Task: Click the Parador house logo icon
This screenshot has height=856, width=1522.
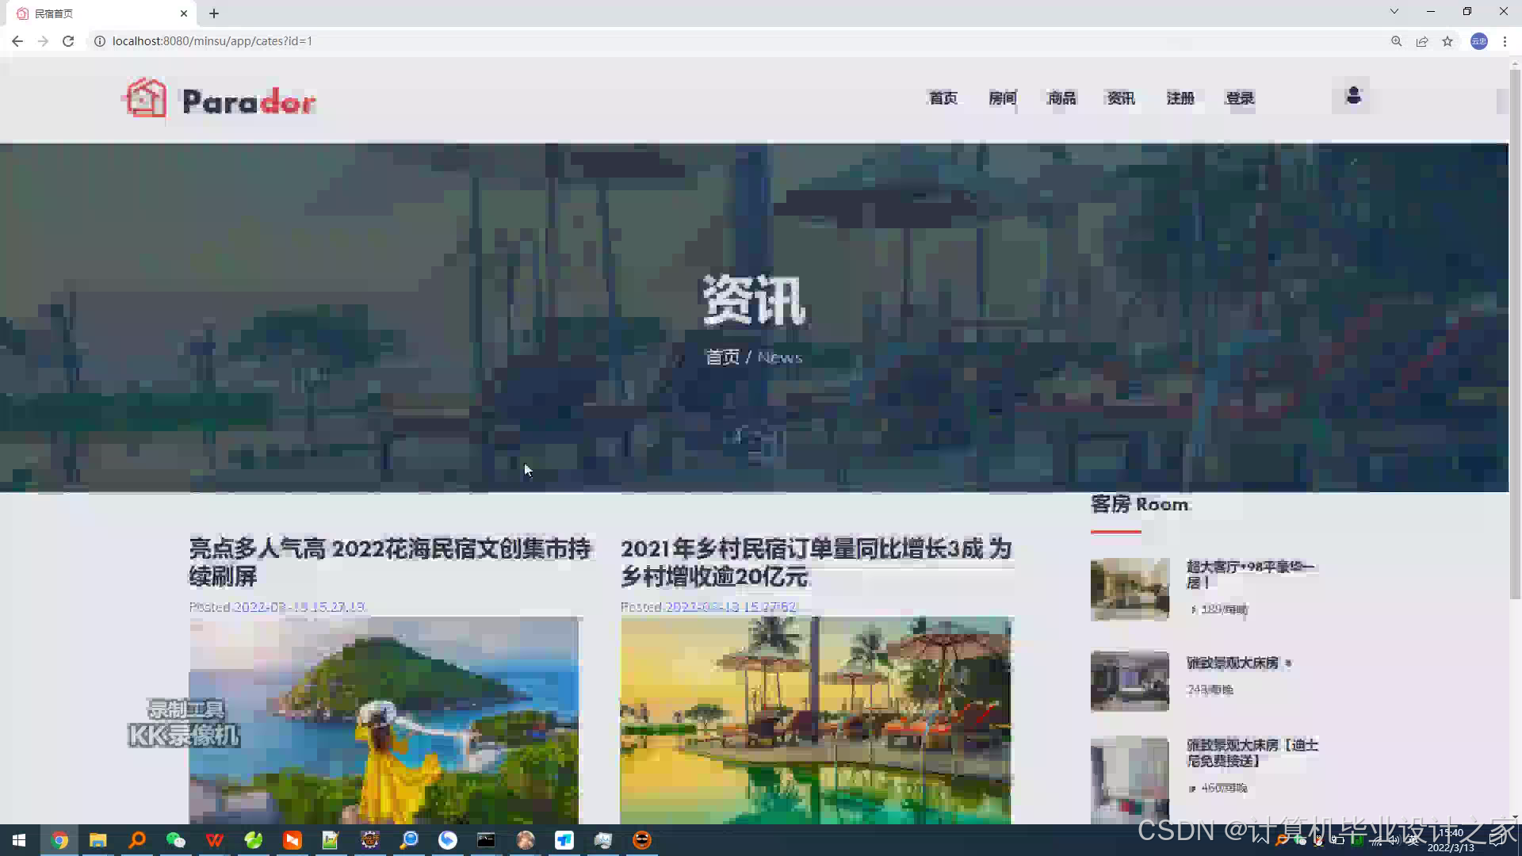Action: coord(145,98)
